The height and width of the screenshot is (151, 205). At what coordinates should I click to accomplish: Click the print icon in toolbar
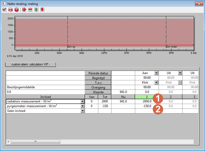(x=11, y=10)
